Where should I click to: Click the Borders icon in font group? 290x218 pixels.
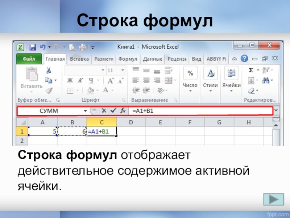70,91
